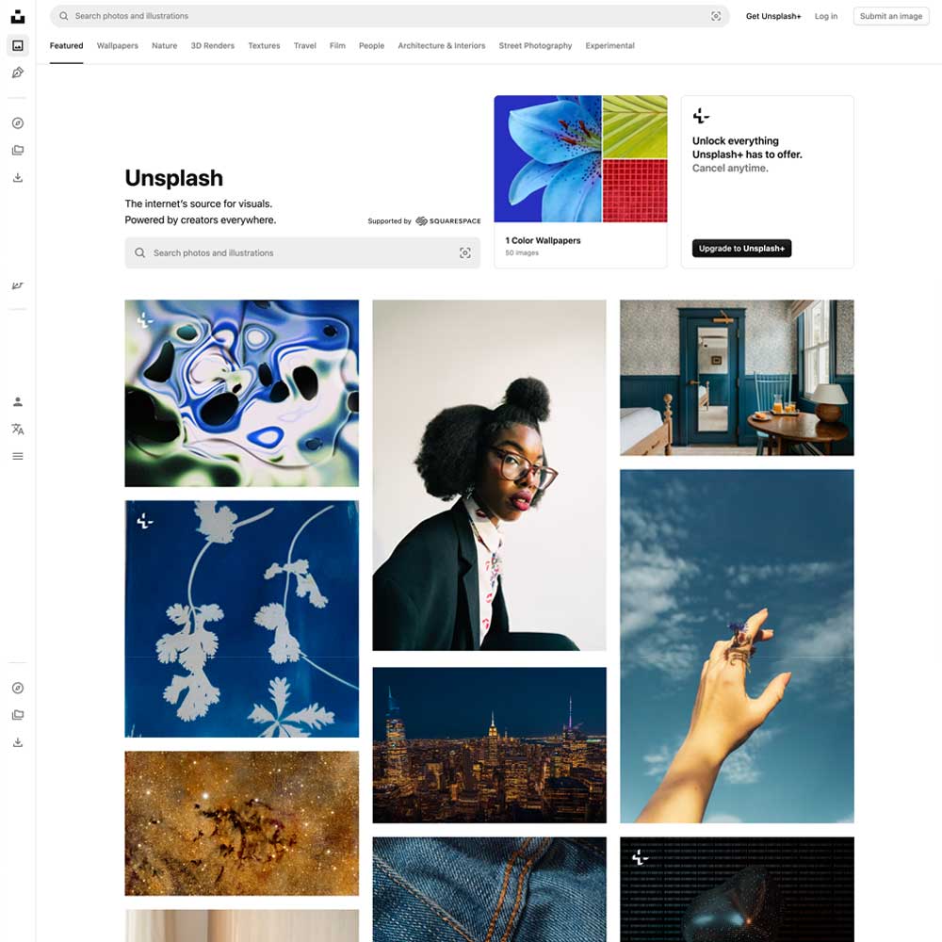The image size is (942, 942).
Task: Focus the hero search field under Unsplash heading
Action: point(302,252)
